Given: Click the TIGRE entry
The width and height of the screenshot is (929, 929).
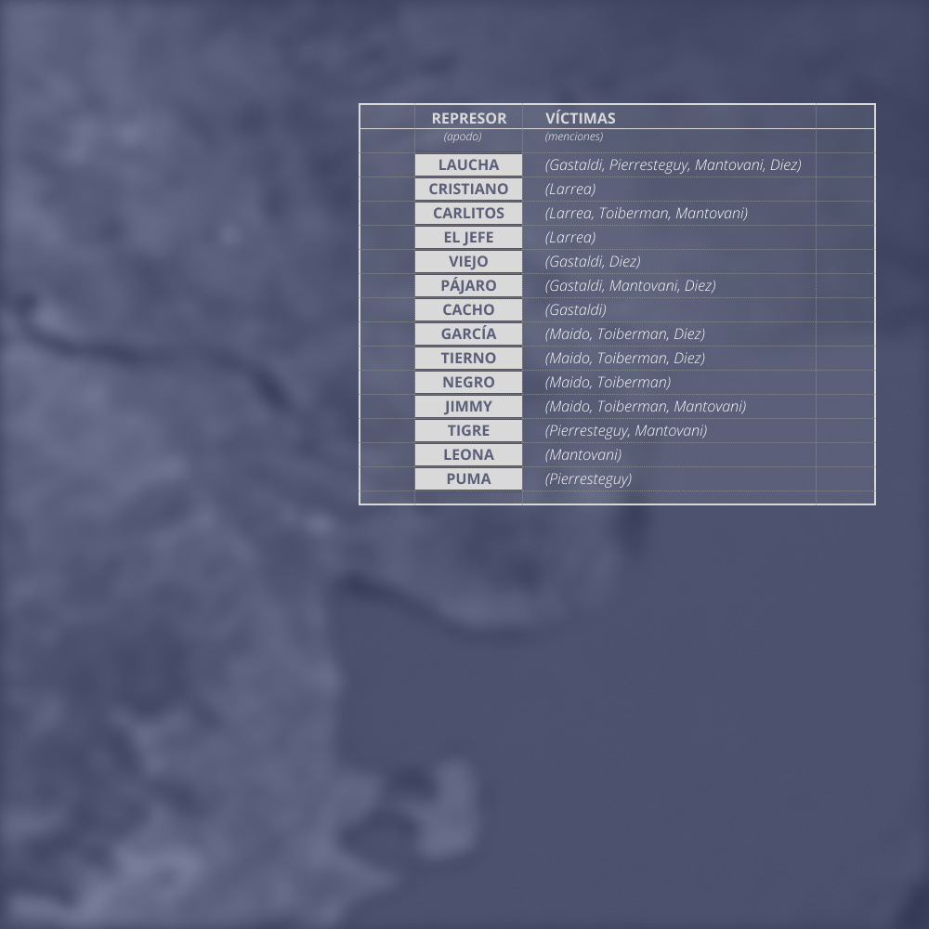Looking at the screenshot, I should click(468, 431).
